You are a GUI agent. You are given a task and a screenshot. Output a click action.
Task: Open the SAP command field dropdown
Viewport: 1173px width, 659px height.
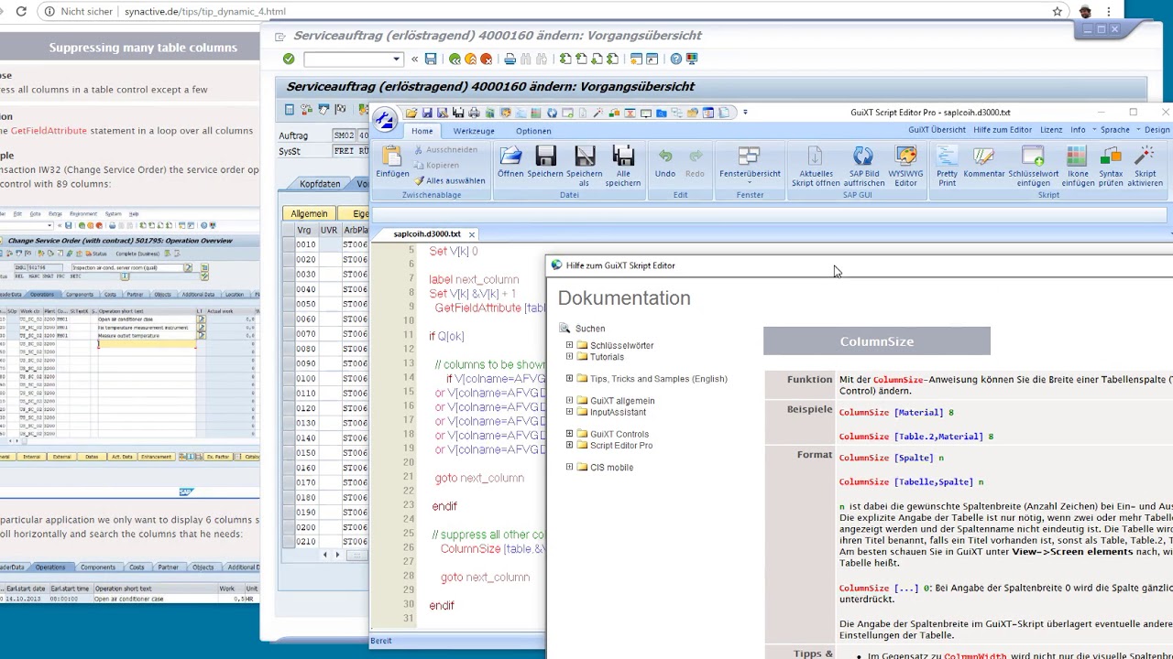tap(396, 59)
